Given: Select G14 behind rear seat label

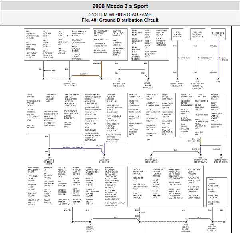Looking at the screenshot, I should point(212,227).
